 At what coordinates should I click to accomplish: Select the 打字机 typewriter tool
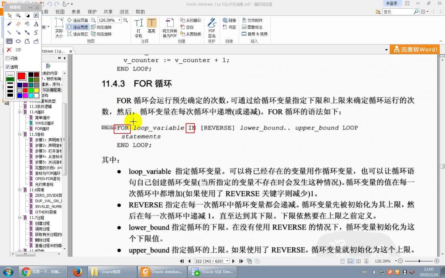click(x=138, y=27)
